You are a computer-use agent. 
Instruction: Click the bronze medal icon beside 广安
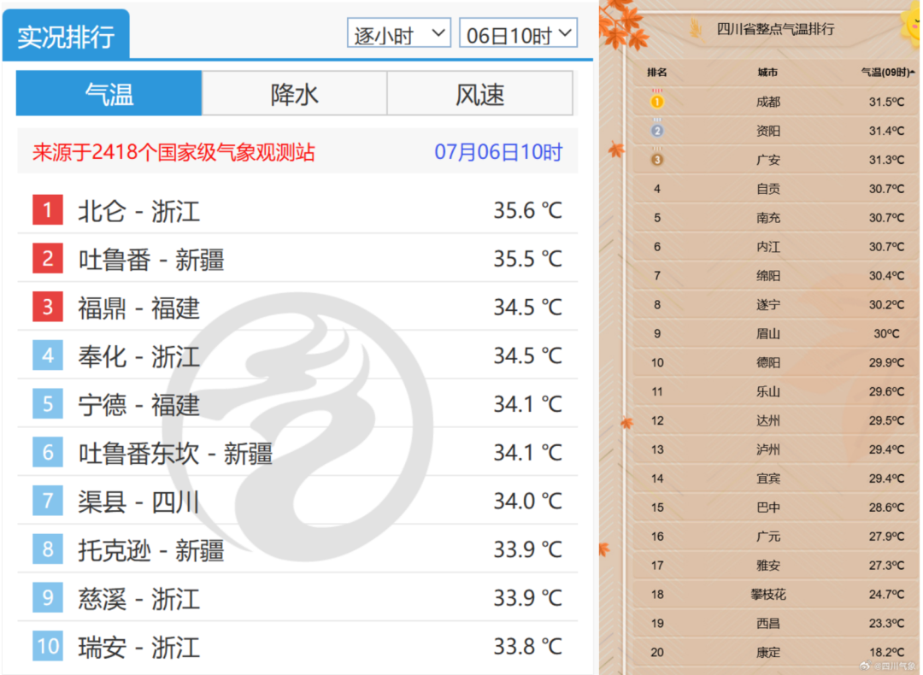click(x=657, y=158)
